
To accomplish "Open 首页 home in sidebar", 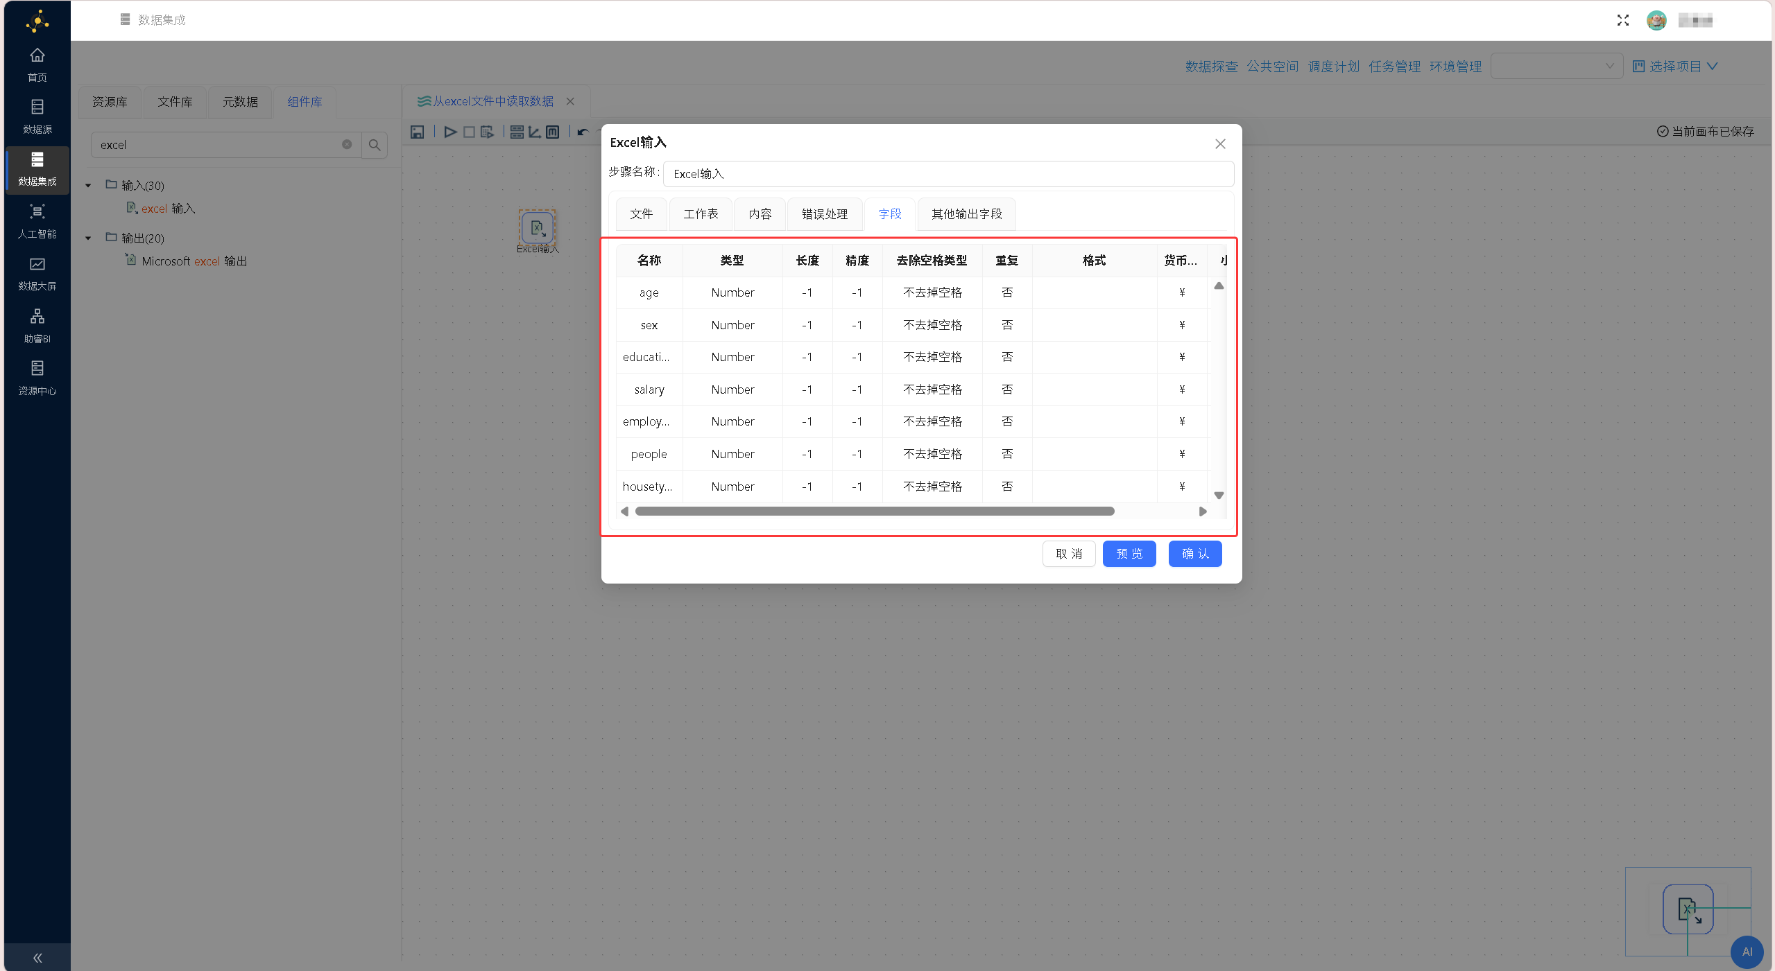I will pyautogui.click(x=37, y=64).
